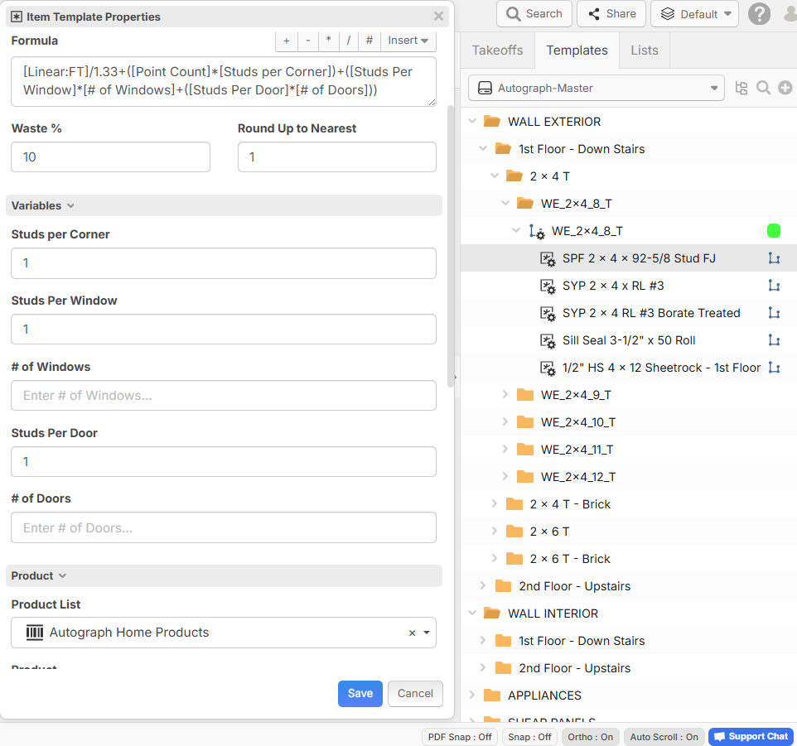Screen dimensions: 797x746
Task: Expand the WE_2×4_9_T folder
Action: [x=505, y=395]
